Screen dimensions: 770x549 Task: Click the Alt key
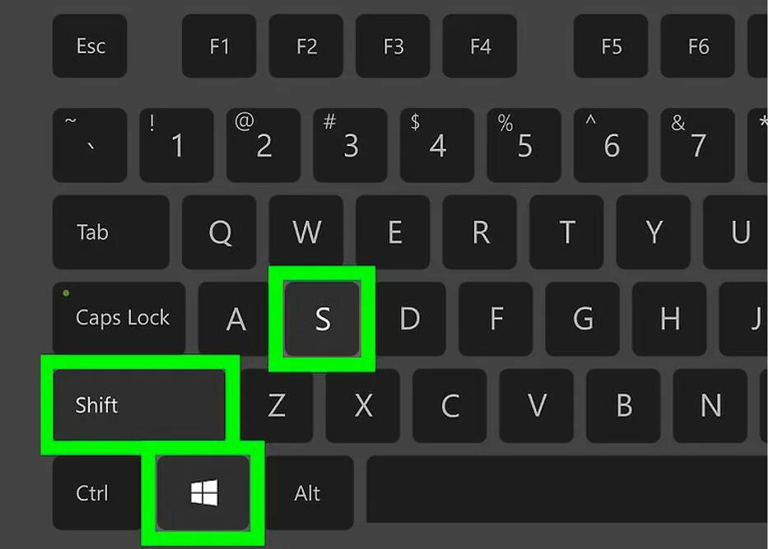309,492
